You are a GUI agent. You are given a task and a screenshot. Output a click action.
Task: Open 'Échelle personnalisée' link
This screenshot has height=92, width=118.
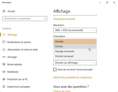(x=64, y=19)
